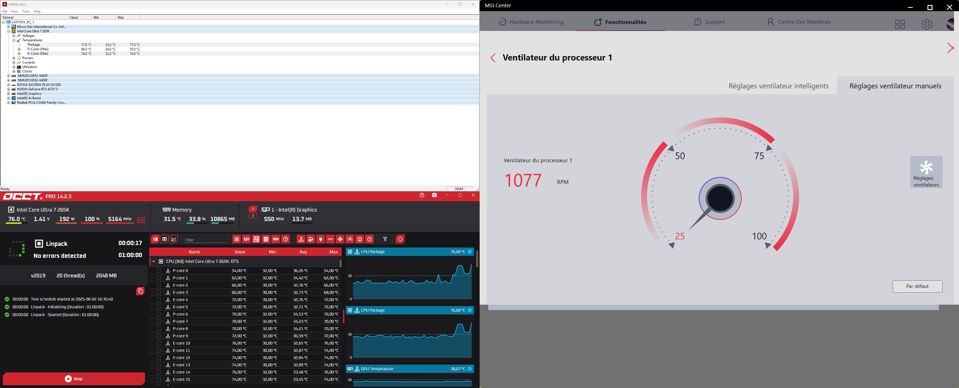Image resolution: width=959 pixels, height=388 pixels.
Task: Open Réglages ventilateurs tile
Action: tap(926, 172)
